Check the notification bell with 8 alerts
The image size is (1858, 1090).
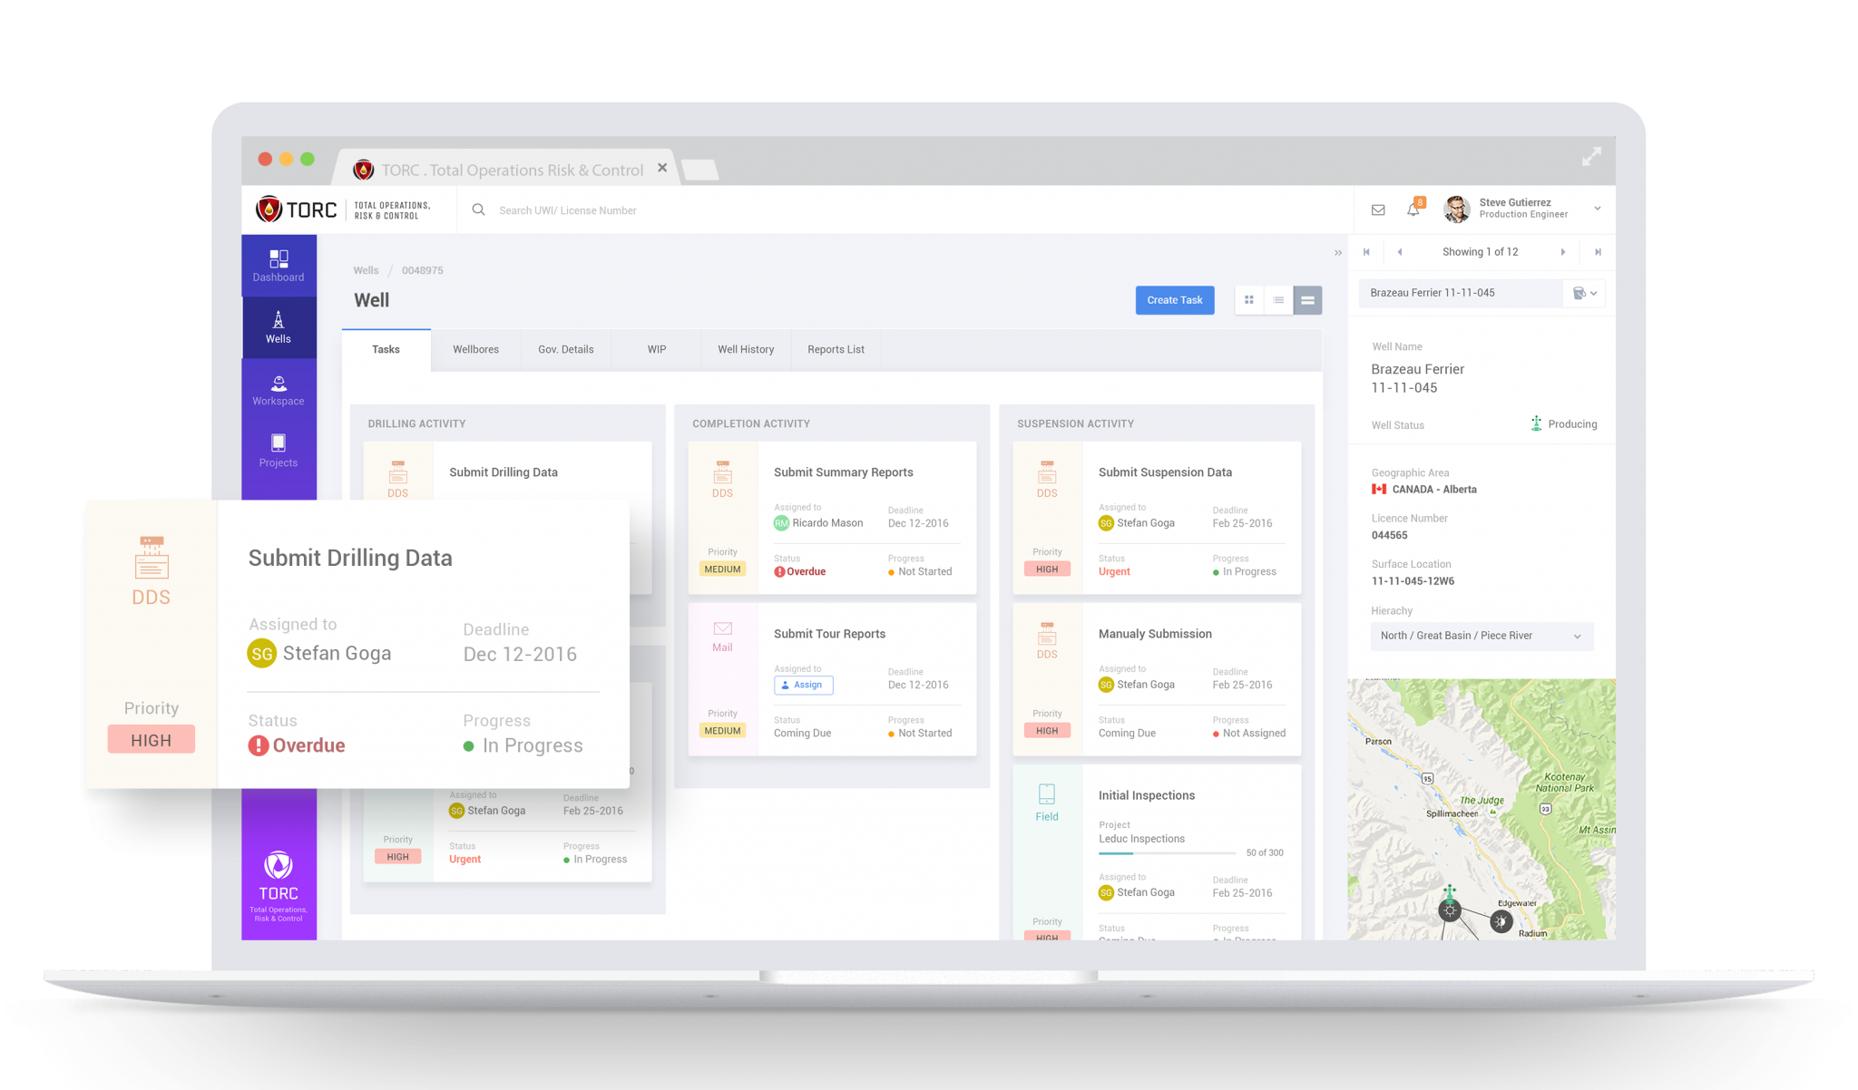tap(1413, 209)
